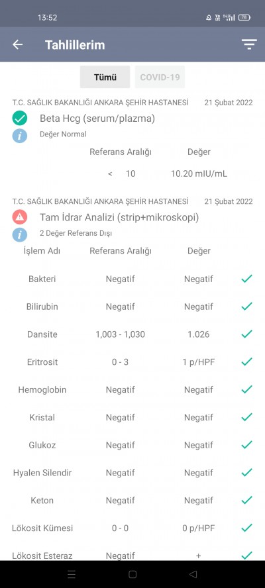This screenshot has height=588, width=265.
Task: Open Tam İdrar Analizi test title
Action: (119, 217)
